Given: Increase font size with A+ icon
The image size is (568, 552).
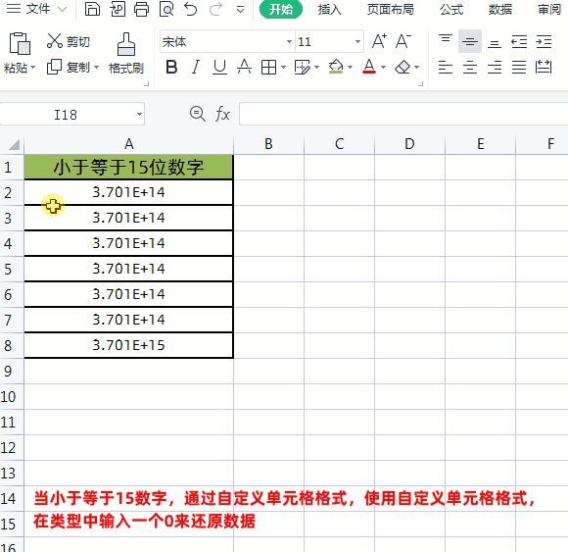Looking at the screenshot, I should pyautogui.click(x=379, y=41).
